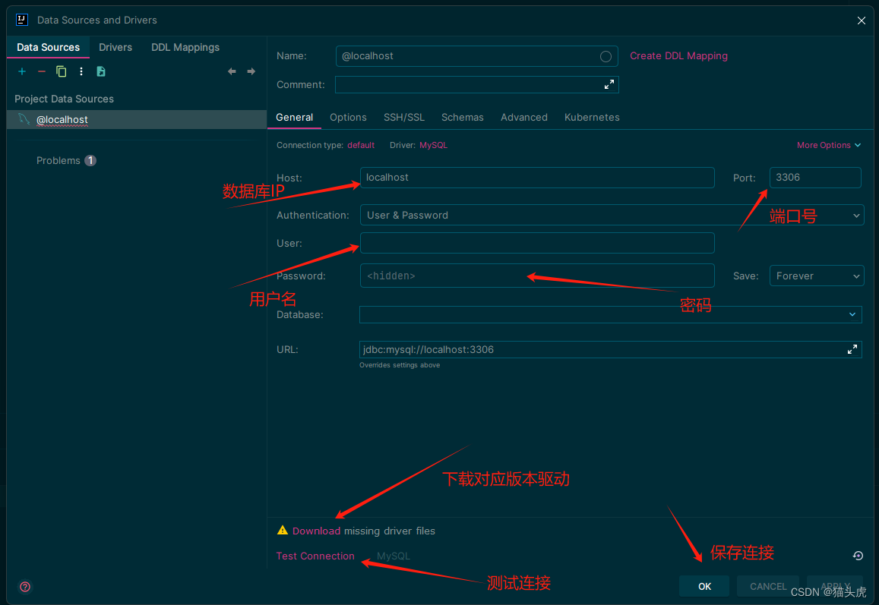
Task: Open the Kubernetes tab
Action: (592, 117)
